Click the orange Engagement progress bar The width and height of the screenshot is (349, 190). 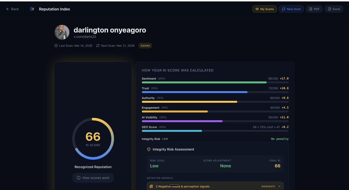point(175,111)
